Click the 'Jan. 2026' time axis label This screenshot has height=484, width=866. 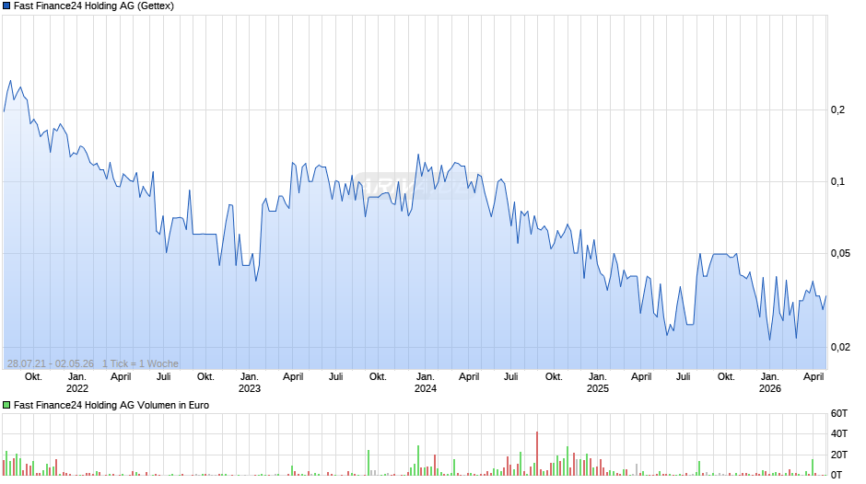coord(770,383)
